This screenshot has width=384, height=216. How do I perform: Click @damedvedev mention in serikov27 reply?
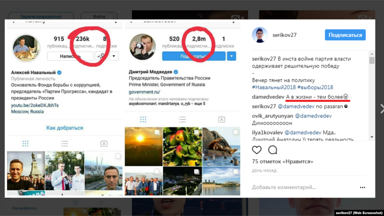(296, 106)
